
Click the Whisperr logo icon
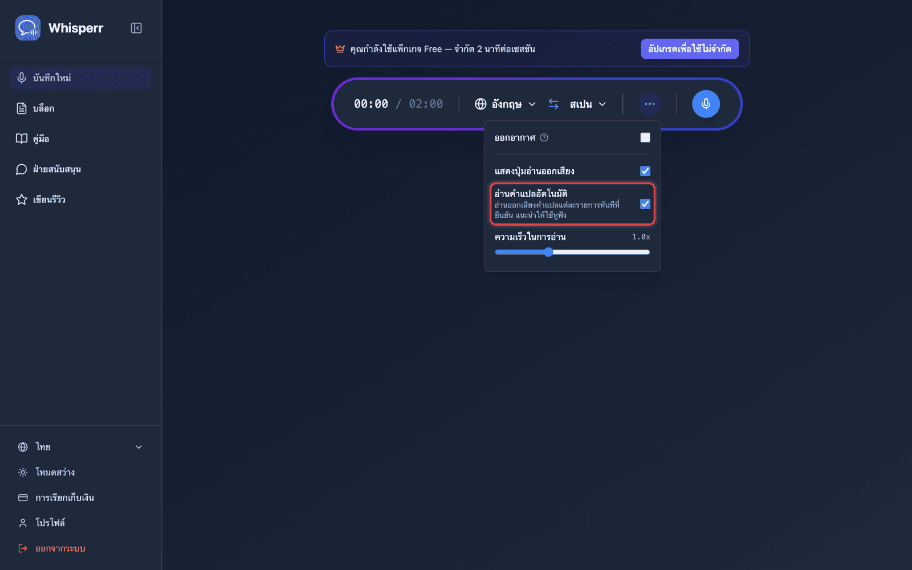[28, 28]
